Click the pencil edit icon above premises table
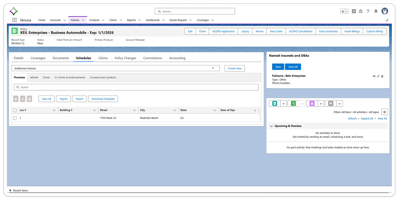This screenshot has width=399, height=200. coord(23,99)
